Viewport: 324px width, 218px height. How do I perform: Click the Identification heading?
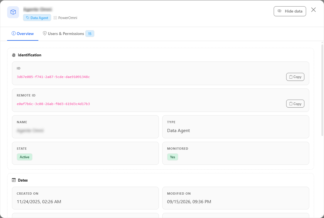(x=30, y=55)
